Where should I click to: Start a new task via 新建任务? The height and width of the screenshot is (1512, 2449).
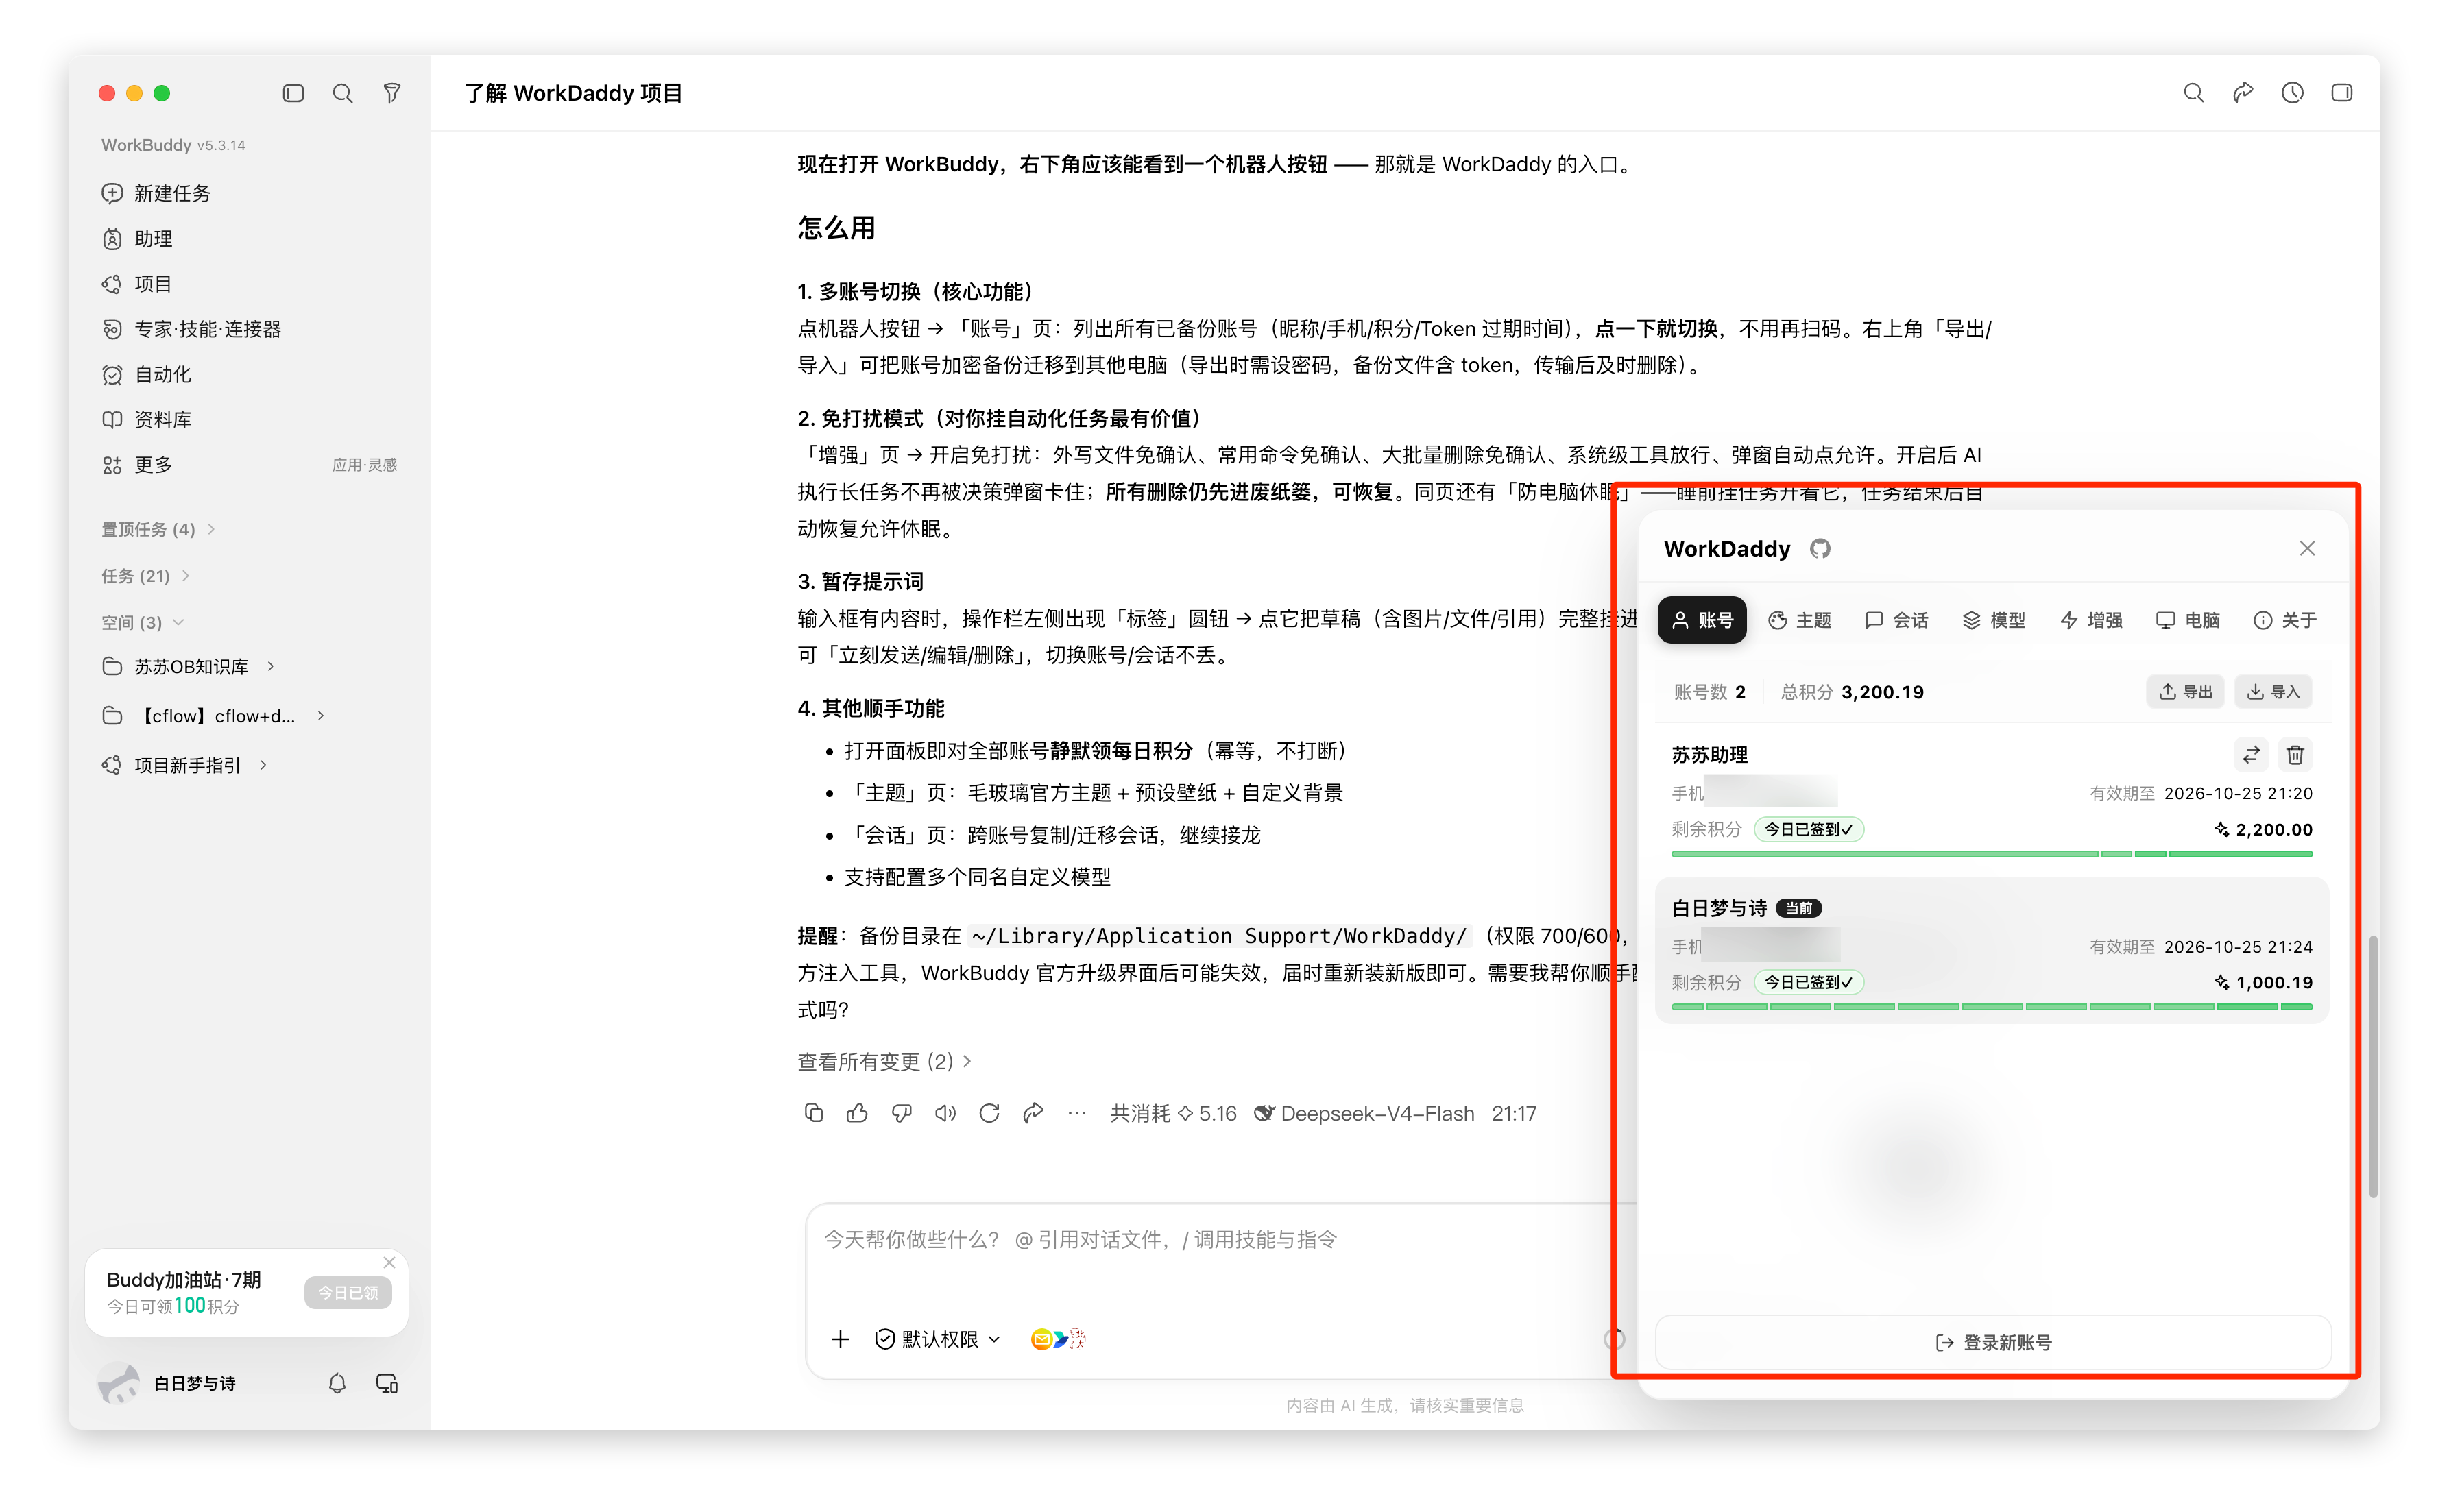point(157,193)
